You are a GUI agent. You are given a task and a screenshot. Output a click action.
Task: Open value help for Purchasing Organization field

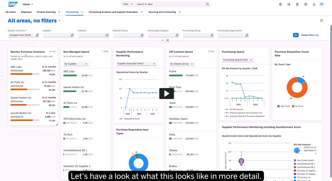(247, 35)
